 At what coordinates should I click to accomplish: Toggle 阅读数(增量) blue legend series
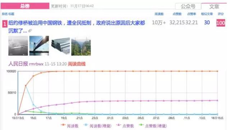pos(97,126)
